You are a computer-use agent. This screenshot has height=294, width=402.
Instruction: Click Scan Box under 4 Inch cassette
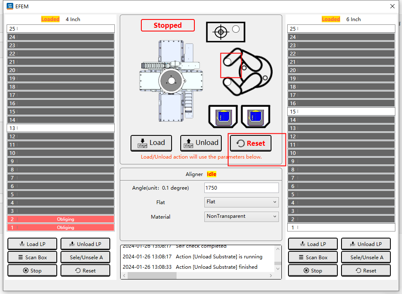(x=32, y=257)
